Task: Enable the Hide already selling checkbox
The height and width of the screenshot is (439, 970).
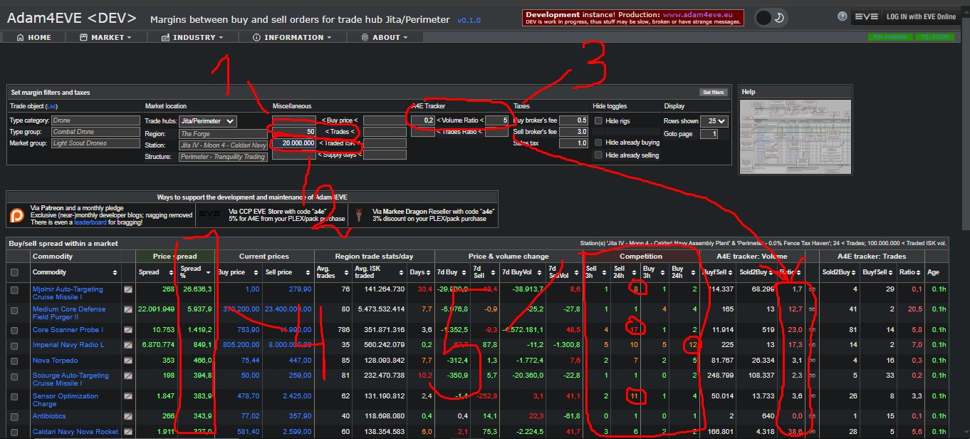Action: click(x=599, y=155)
